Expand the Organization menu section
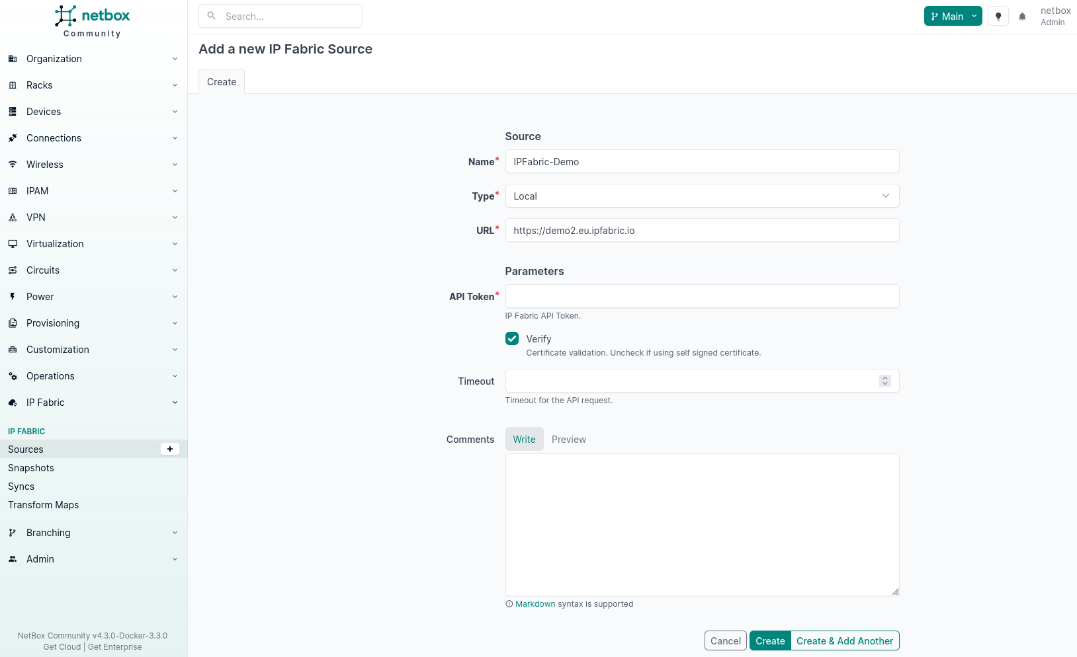Viewport: 1077px width, 657px height. coord(93,59)
